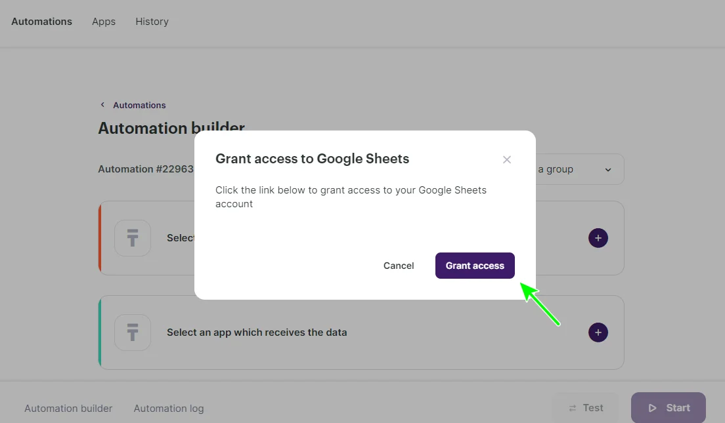The height and width of the screenshot is (423, 725).
Task: Select the Automation builder tab
Action: point(68,408)
